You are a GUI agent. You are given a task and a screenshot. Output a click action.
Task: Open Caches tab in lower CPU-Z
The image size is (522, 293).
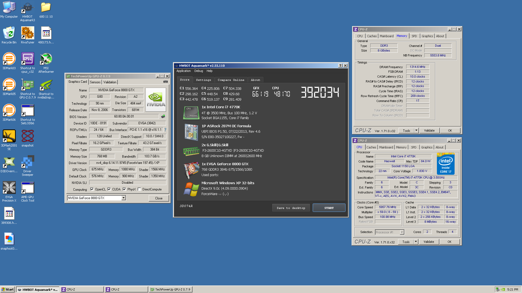pyautogui.click(x=371, y=147)
